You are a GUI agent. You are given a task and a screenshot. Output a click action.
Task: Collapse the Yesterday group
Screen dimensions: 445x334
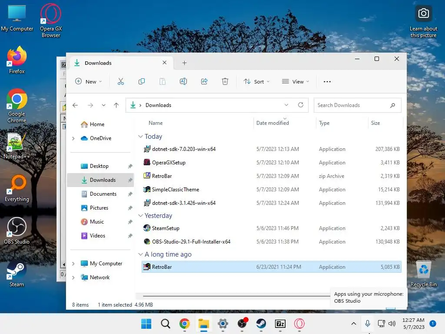point(140,216)
